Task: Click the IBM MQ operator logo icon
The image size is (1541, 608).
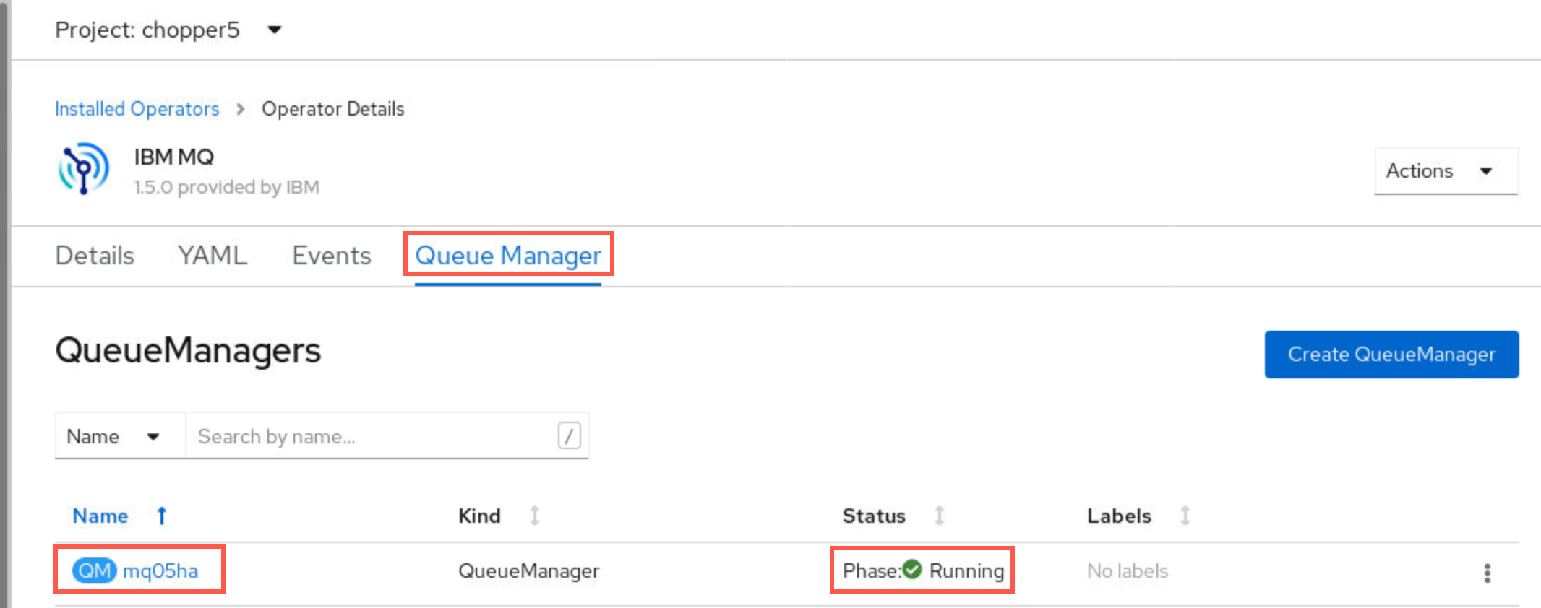Action: pos(84,168)
